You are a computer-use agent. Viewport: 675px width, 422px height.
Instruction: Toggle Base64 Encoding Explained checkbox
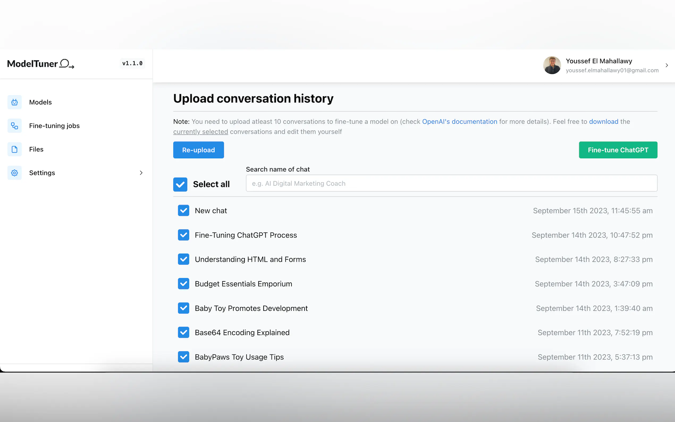pos(183,332)
